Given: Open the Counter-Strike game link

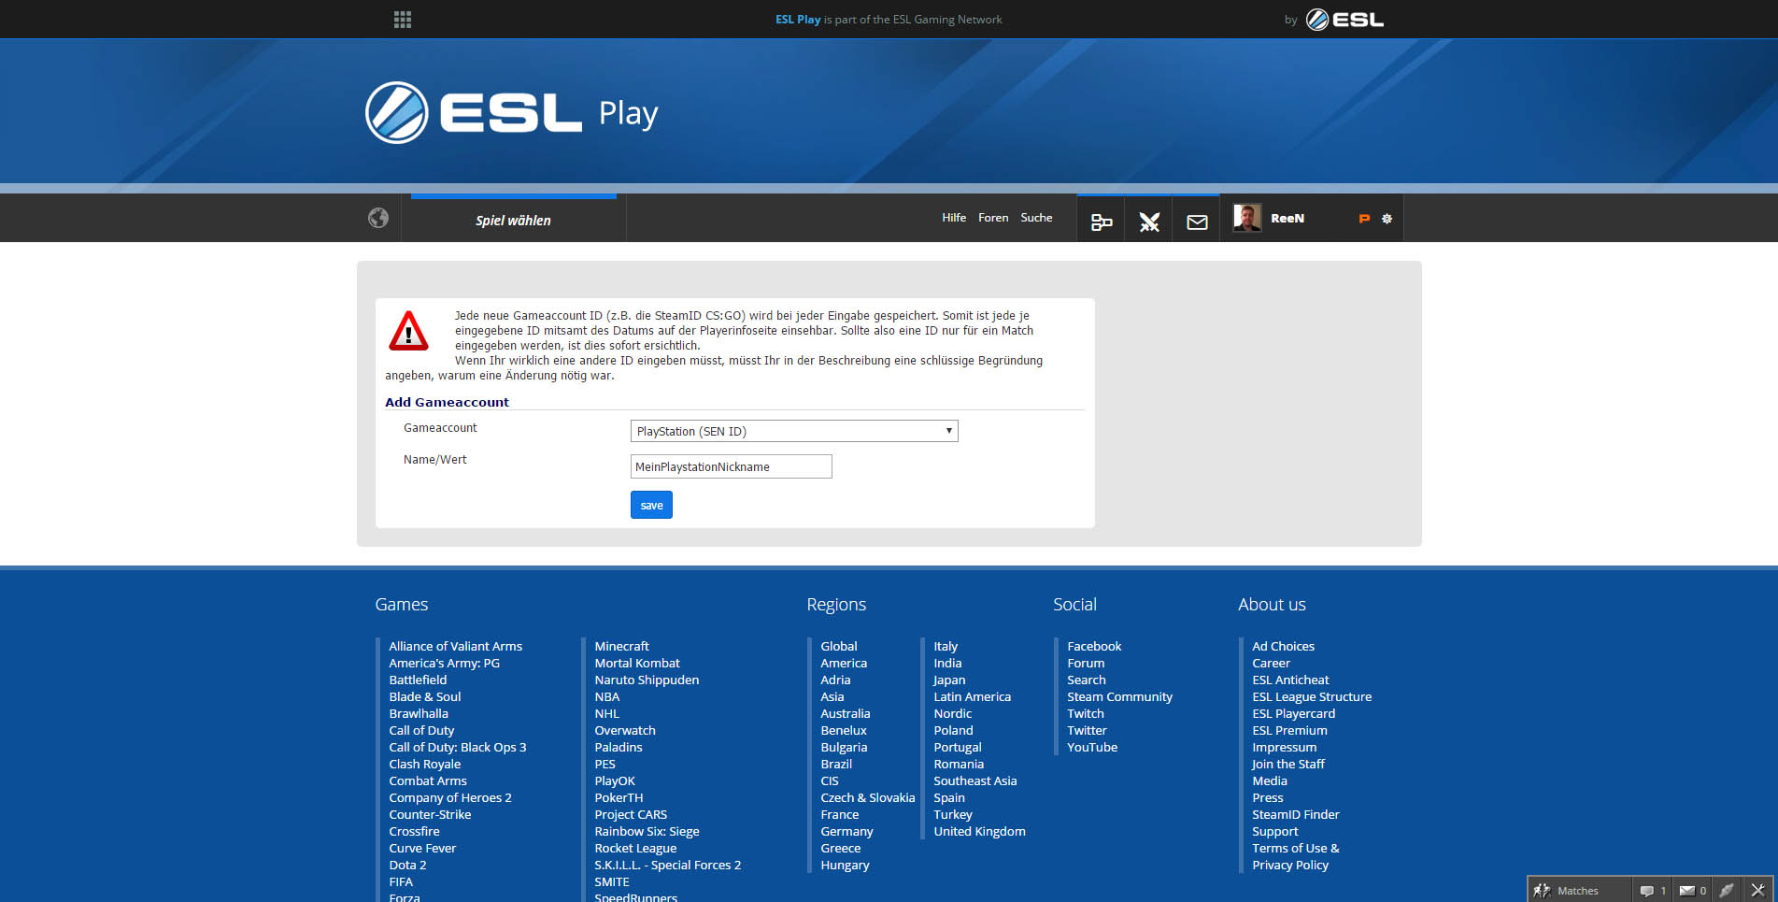Looking at the screenshot, I should [x=430, y=814].
